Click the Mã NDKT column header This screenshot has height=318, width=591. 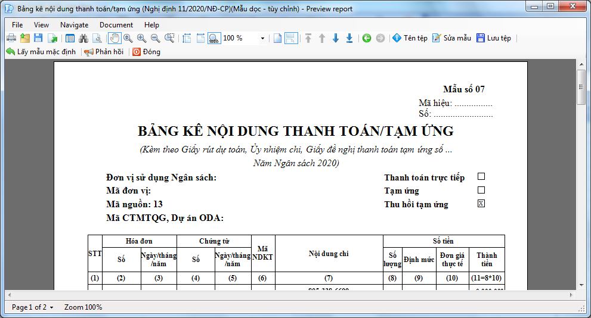point(263,253)
